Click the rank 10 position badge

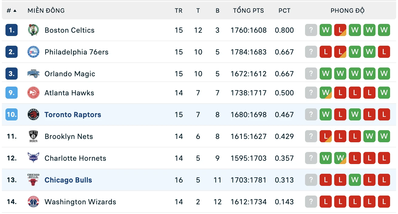click(12, 115)
